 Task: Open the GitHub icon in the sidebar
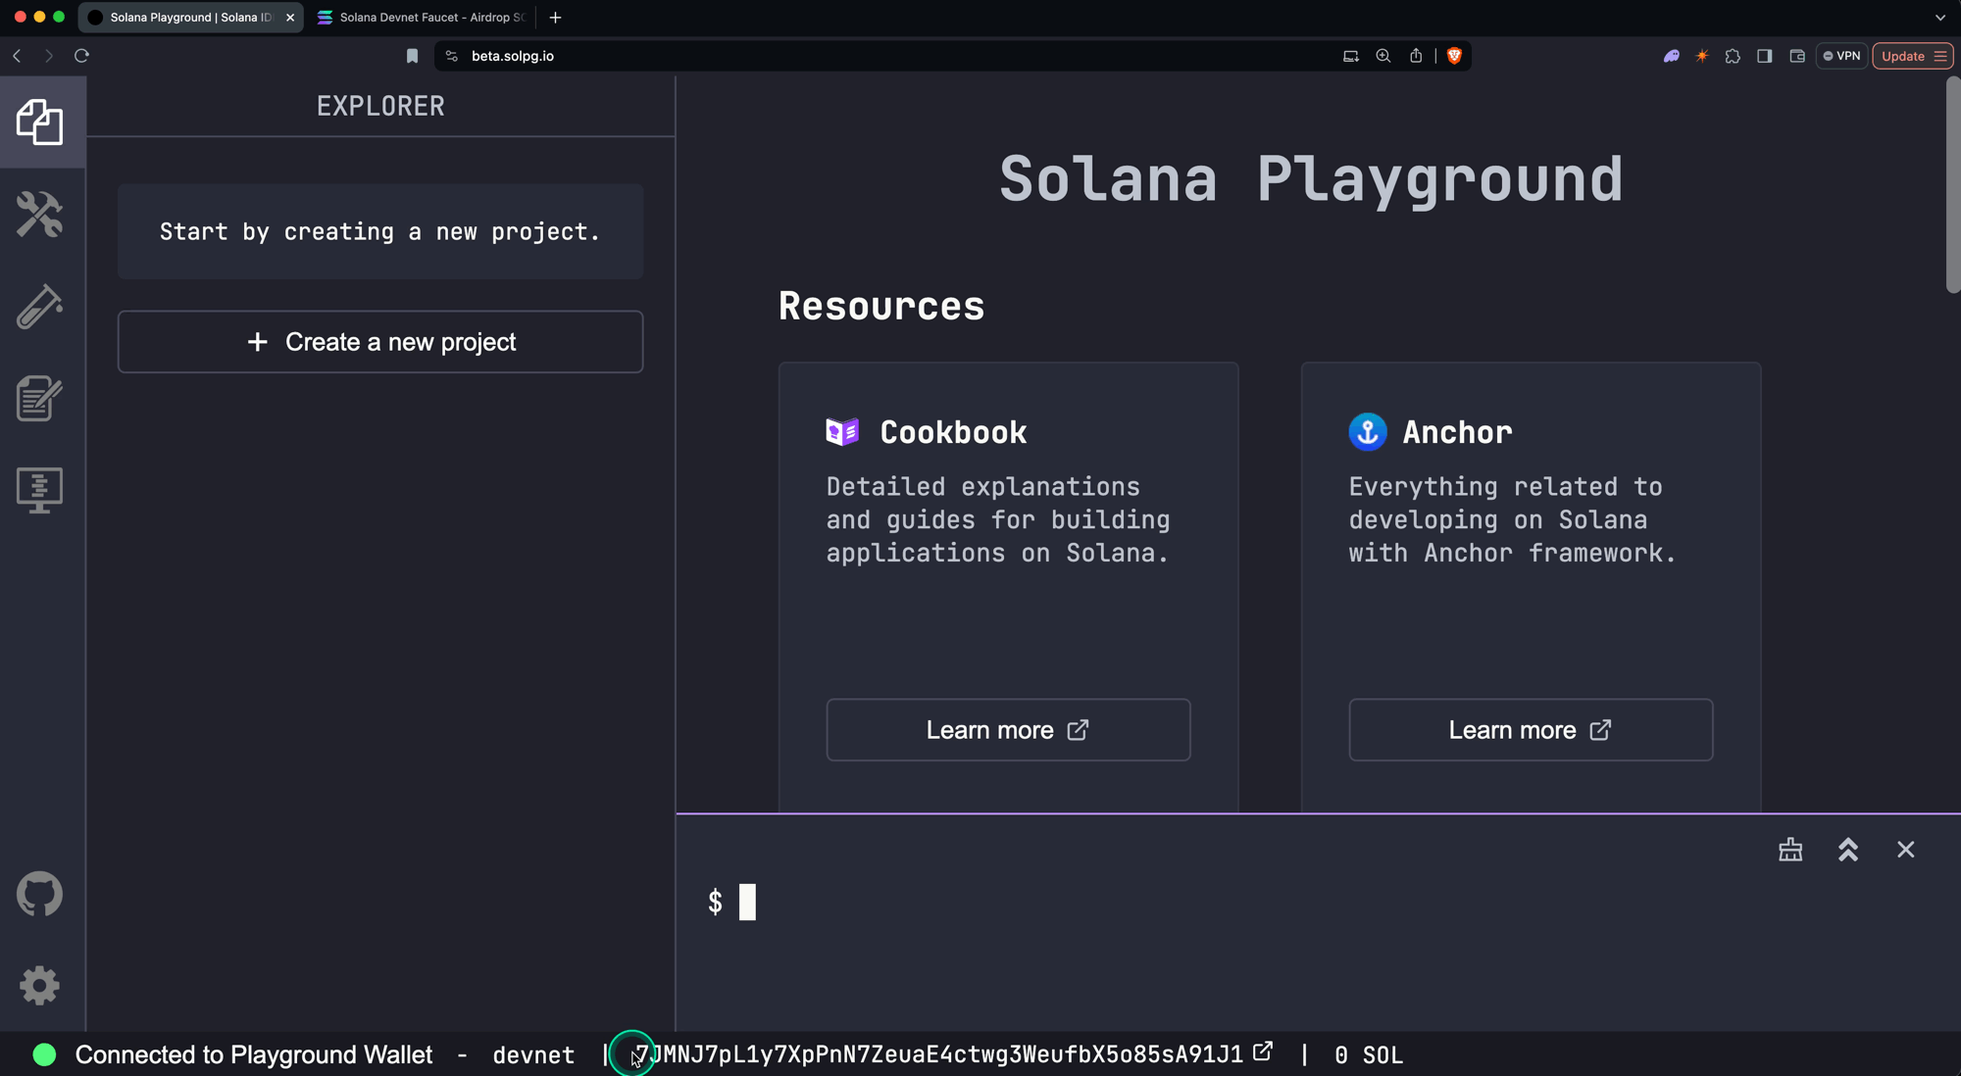(x=41, y=894)
